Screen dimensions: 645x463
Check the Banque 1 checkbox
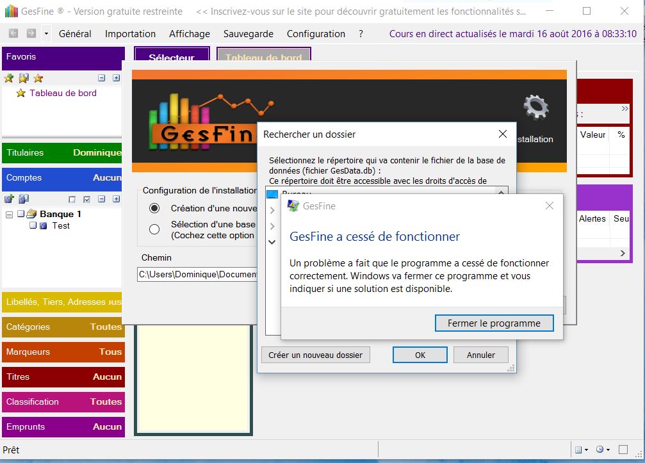(x=20, y=214)
